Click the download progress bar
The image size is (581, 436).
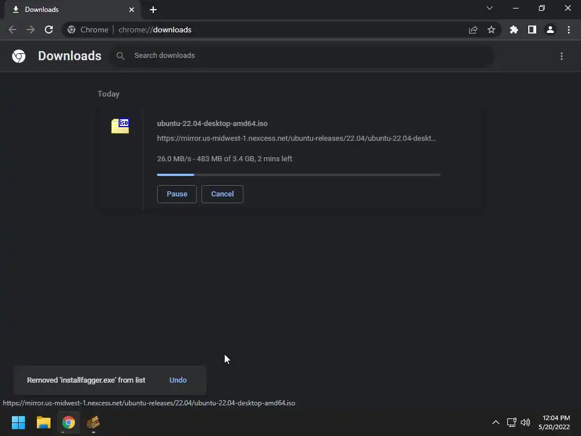coord(298,175)
